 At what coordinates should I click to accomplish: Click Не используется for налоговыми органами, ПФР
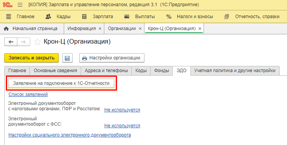coord(122,110)
